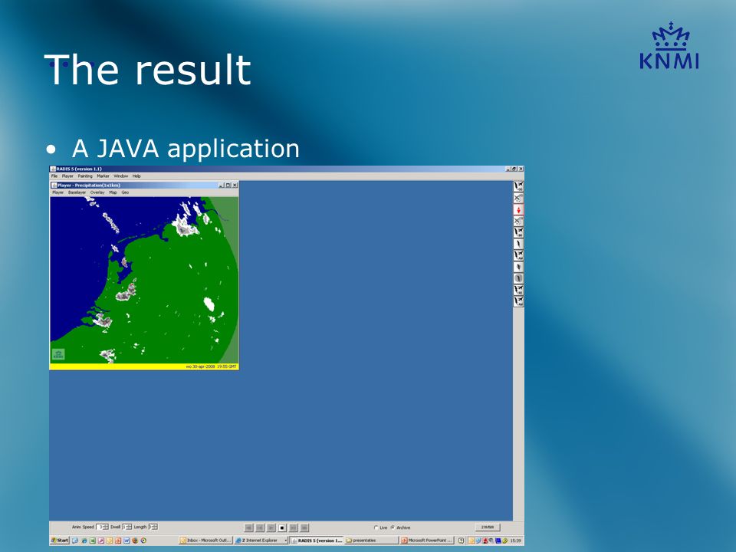Open the Overlay menu
The image size is (736, 552).
(x=97, y=192)
